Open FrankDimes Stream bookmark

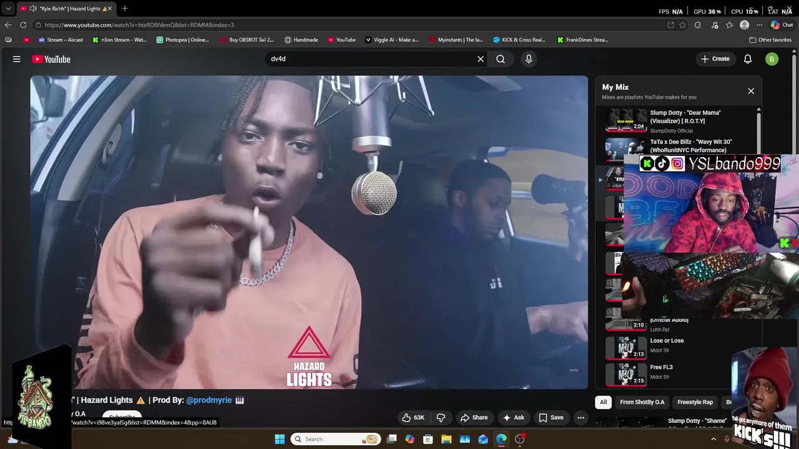(x=582, y=40)
